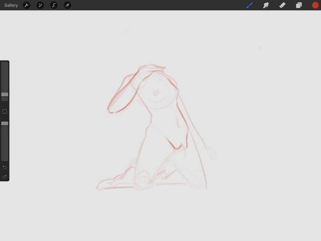The height and width of the screenshot is (241, 321).
Task: Undo the last stroke
Action: 5,167
